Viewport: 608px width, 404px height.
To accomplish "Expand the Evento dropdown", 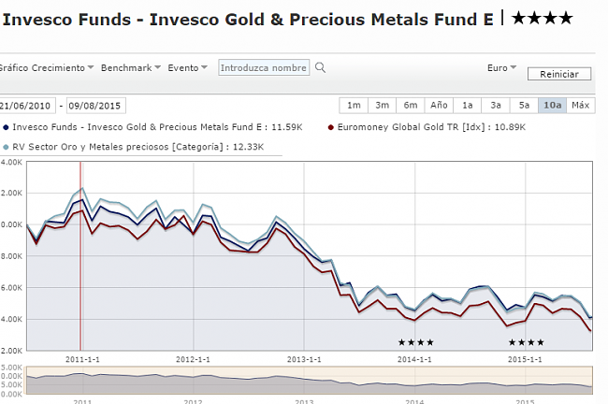I will (x=187, y=68).
